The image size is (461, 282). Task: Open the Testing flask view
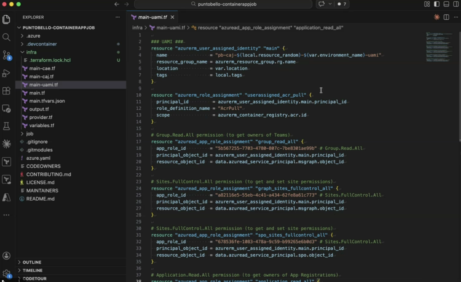click(x=6, y=126)
